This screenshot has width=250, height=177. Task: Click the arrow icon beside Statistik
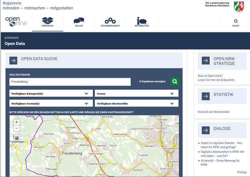(x=206, y=96)
